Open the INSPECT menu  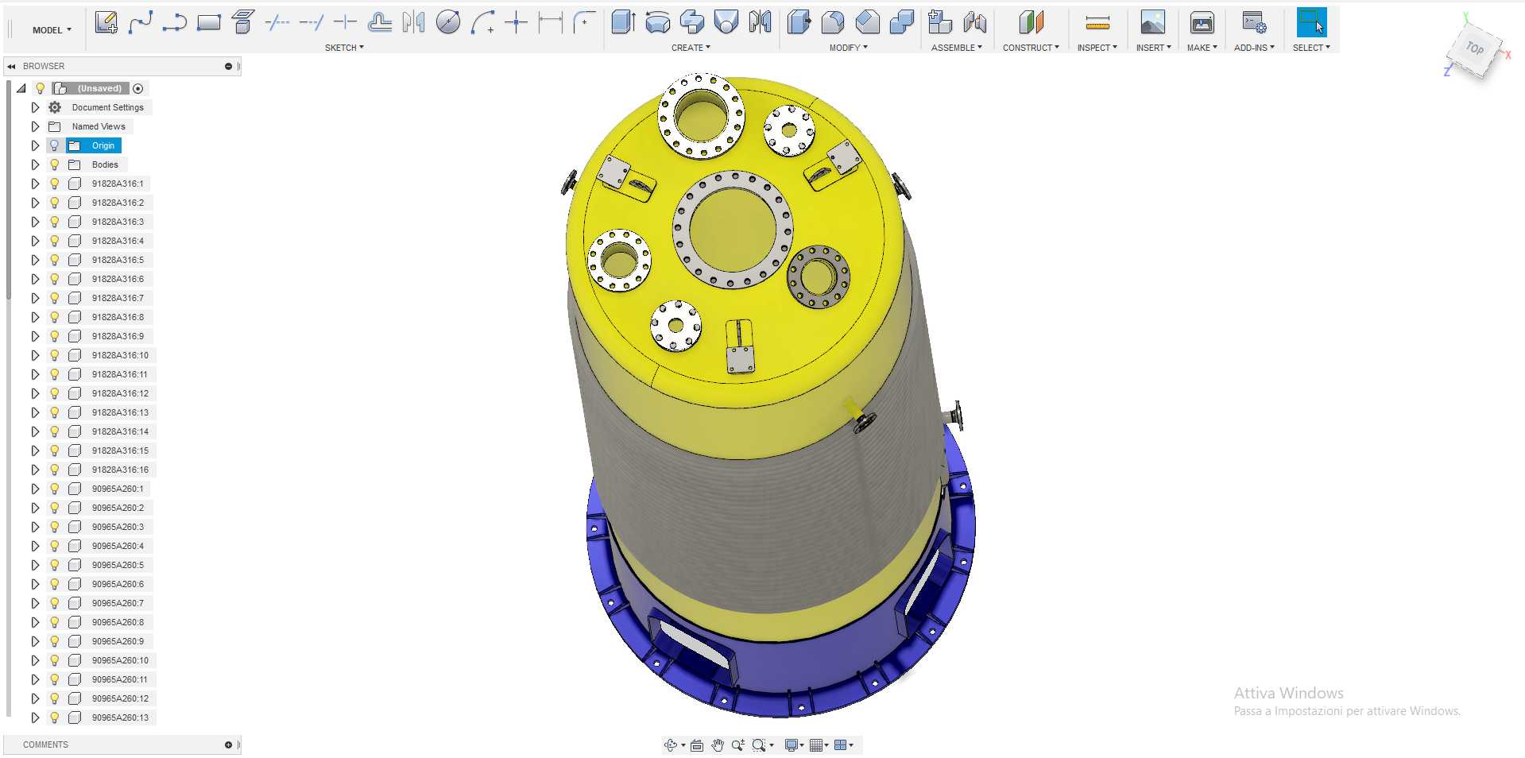(x=1097, y=48)
